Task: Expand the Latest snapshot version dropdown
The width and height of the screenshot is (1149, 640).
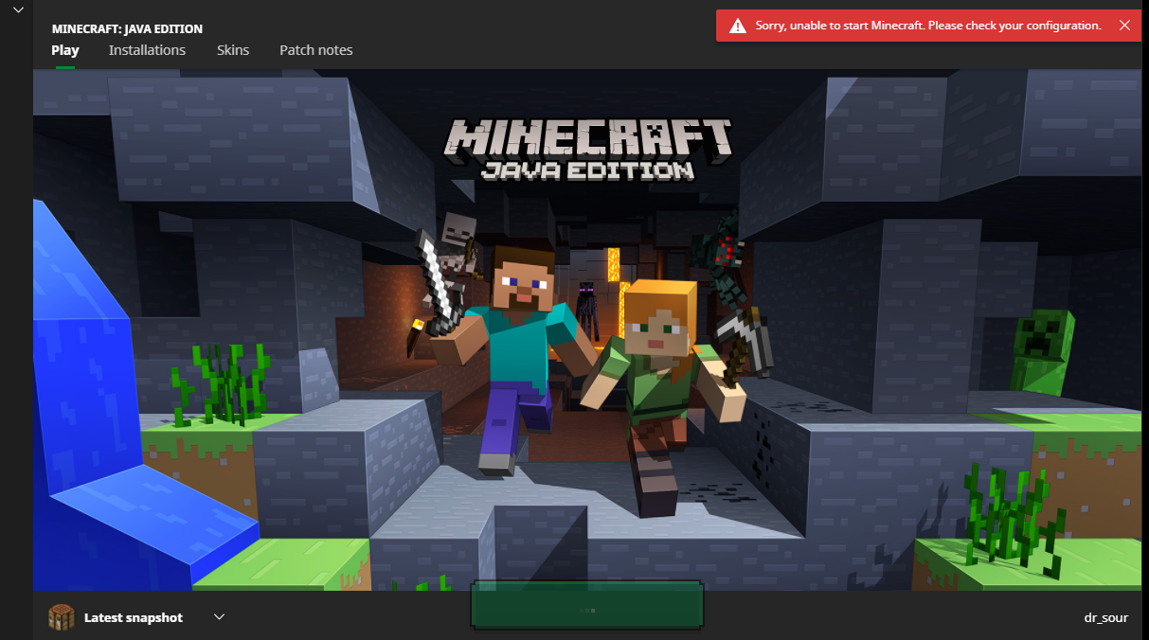Action: (x=219, y=617)
